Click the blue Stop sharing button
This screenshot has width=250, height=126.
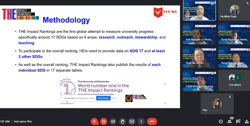(103, 98)
